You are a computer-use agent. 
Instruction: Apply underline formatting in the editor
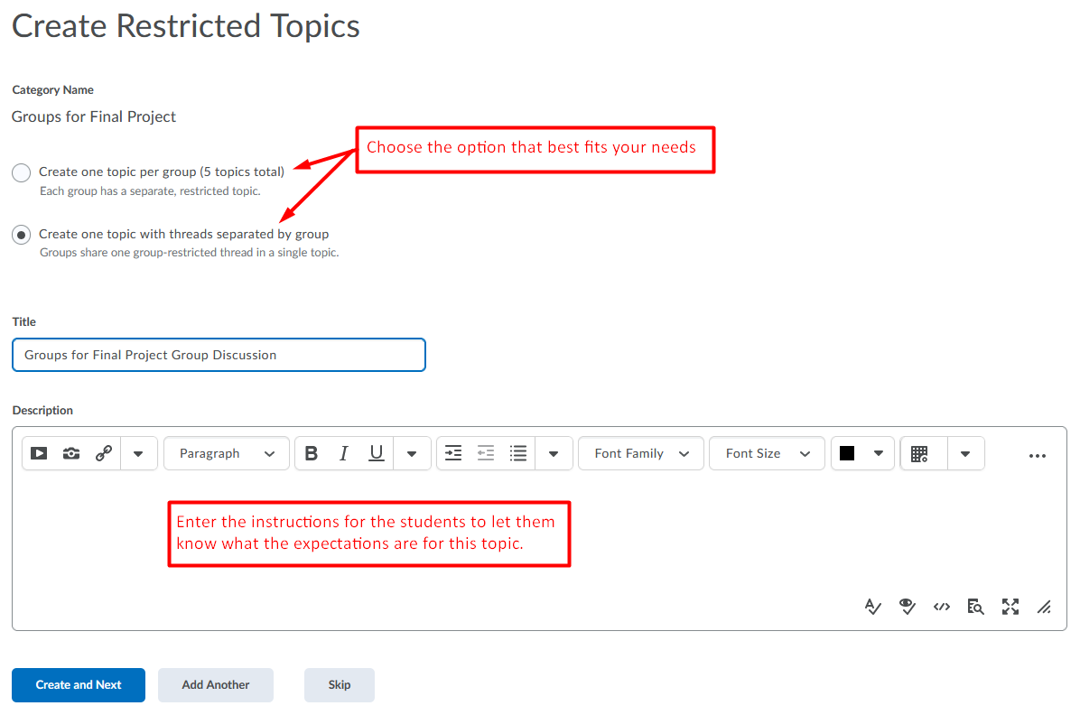[377, 454]
